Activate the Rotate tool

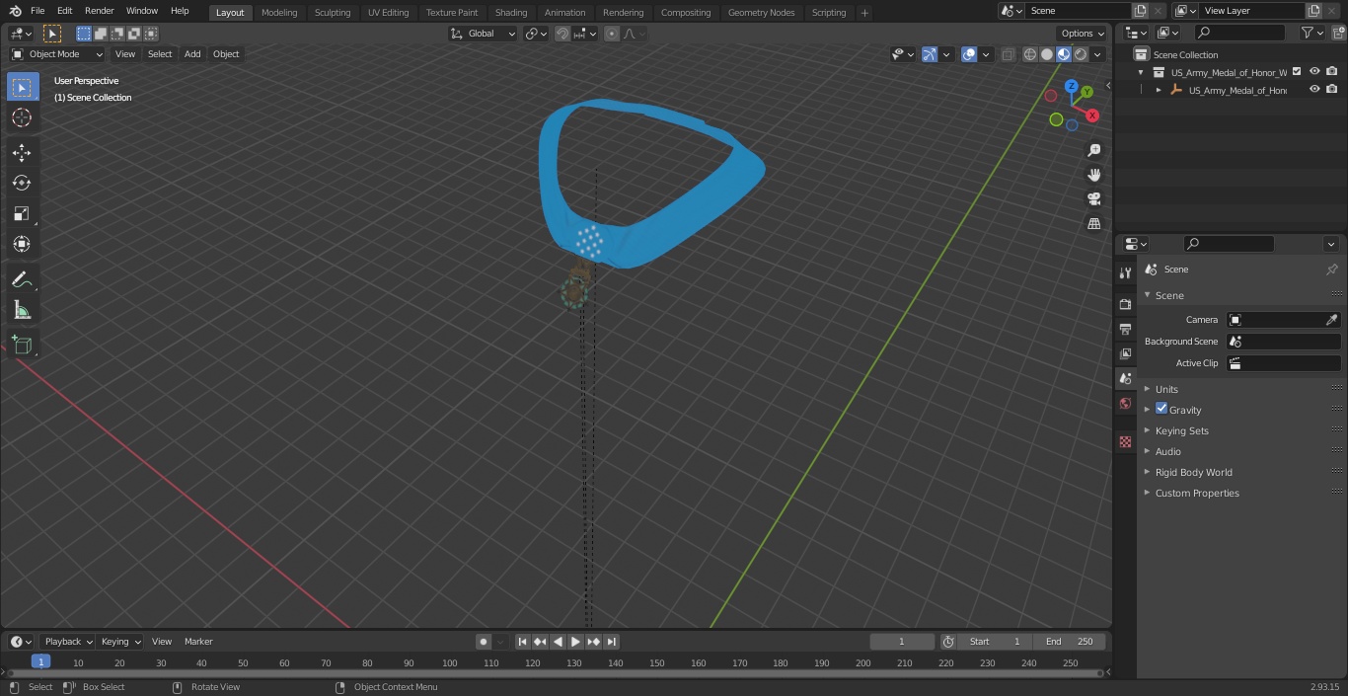tap(22, 183)
